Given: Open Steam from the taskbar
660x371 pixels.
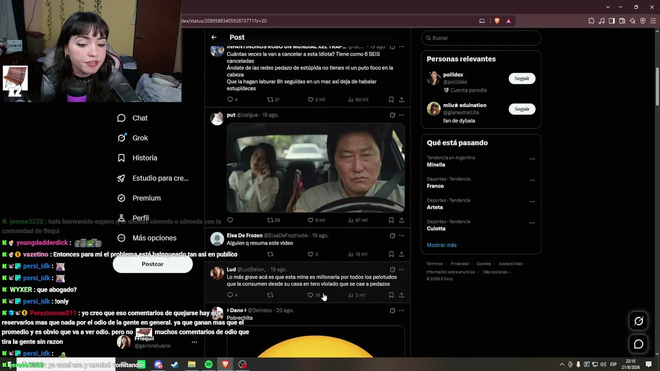Looking at the screenshot, I should 175,364.
